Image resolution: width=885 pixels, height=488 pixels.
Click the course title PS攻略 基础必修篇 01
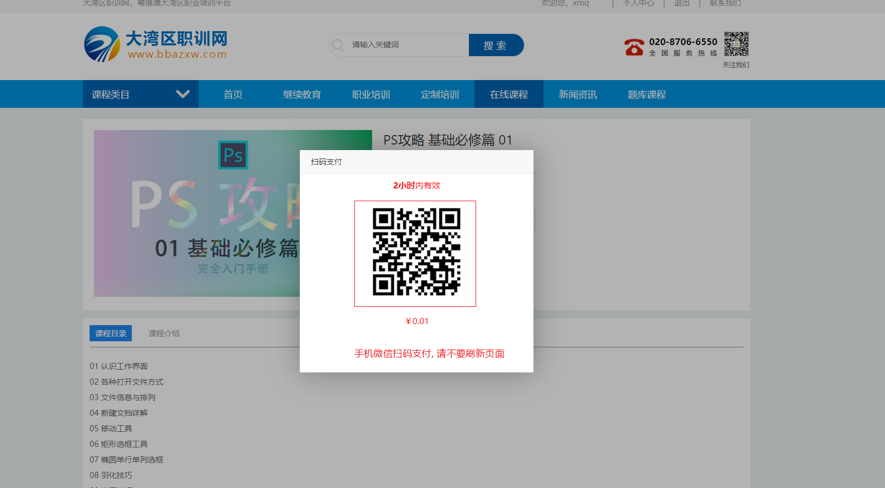point(448,140)
